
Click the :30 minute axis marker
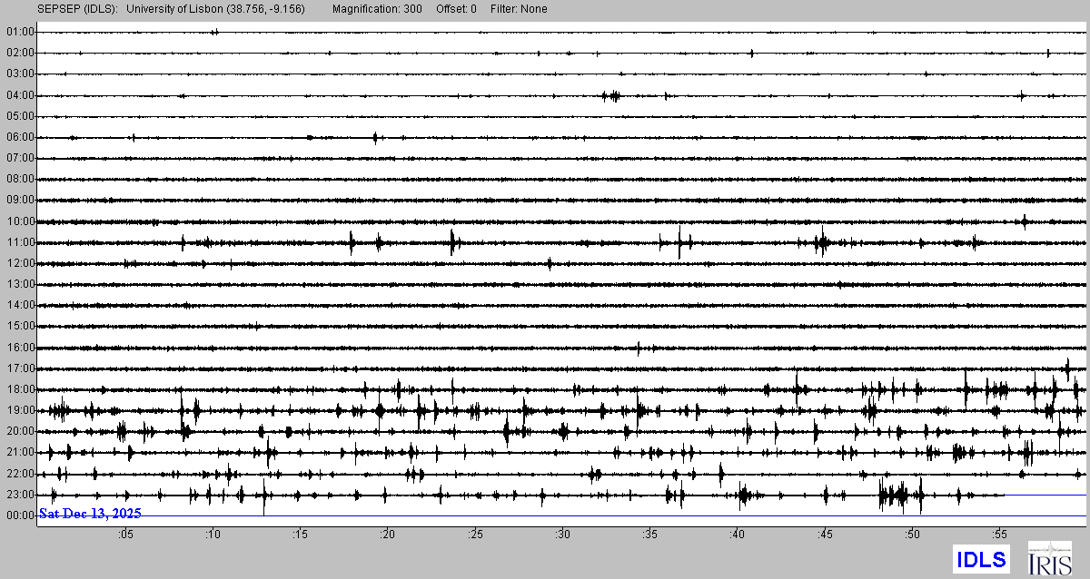pos(562,535)
